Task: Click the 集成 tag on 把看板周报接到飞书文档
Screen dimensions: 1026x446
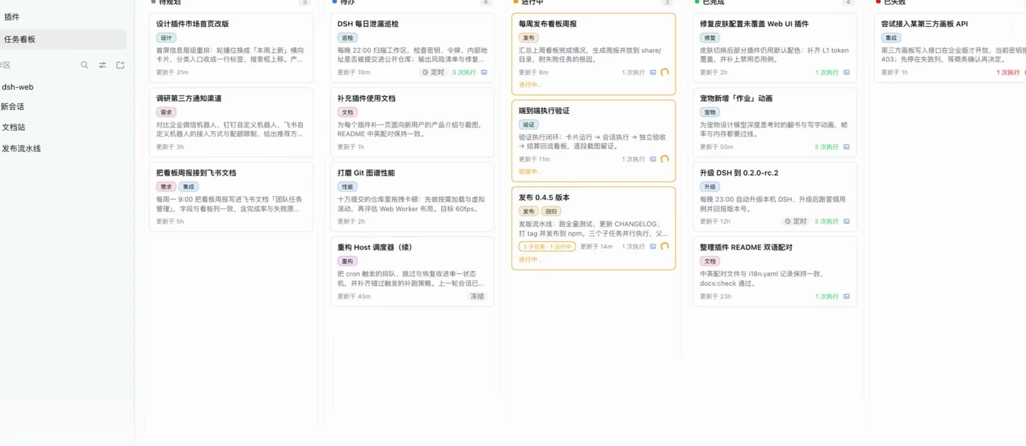Action: point(189,186)
